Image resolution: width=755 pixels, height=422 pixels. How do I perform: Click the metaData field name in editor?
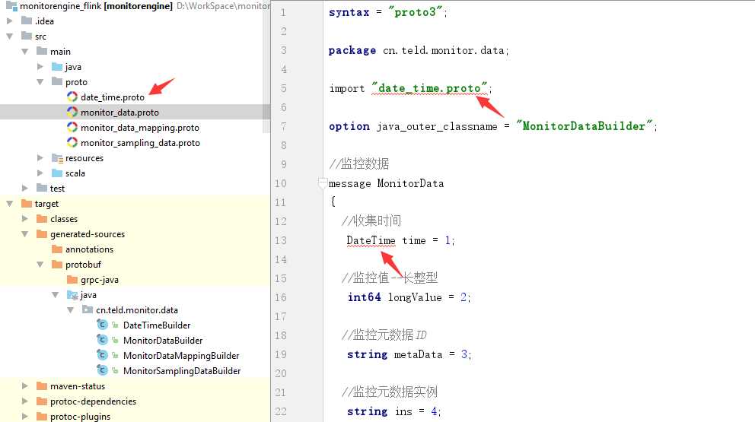418,354
